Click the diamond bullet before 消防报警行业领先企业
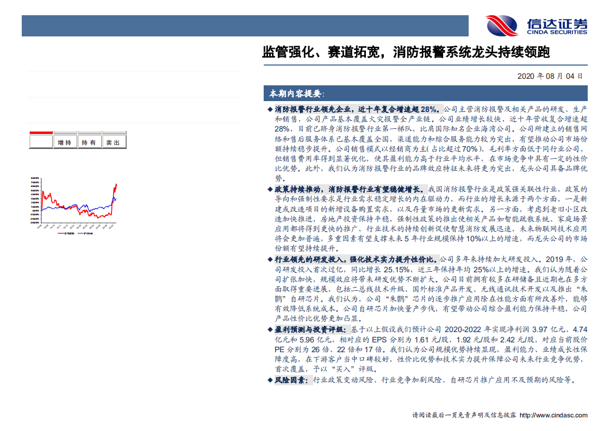 pos(270,109)
